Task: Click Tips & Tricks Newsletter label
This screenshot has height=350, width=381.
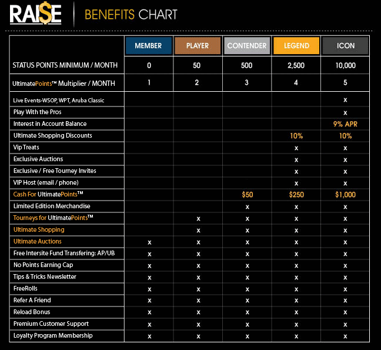Action: [x=45, y=276]
